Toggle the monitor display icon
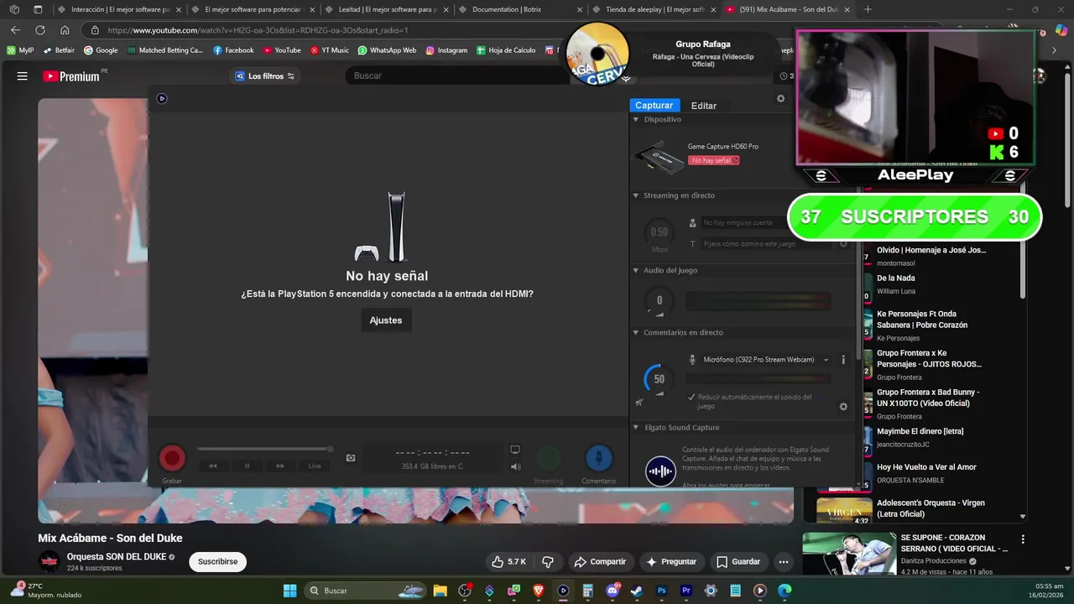The height and width of the screenshot is (604, 1074). pos(515,450)
